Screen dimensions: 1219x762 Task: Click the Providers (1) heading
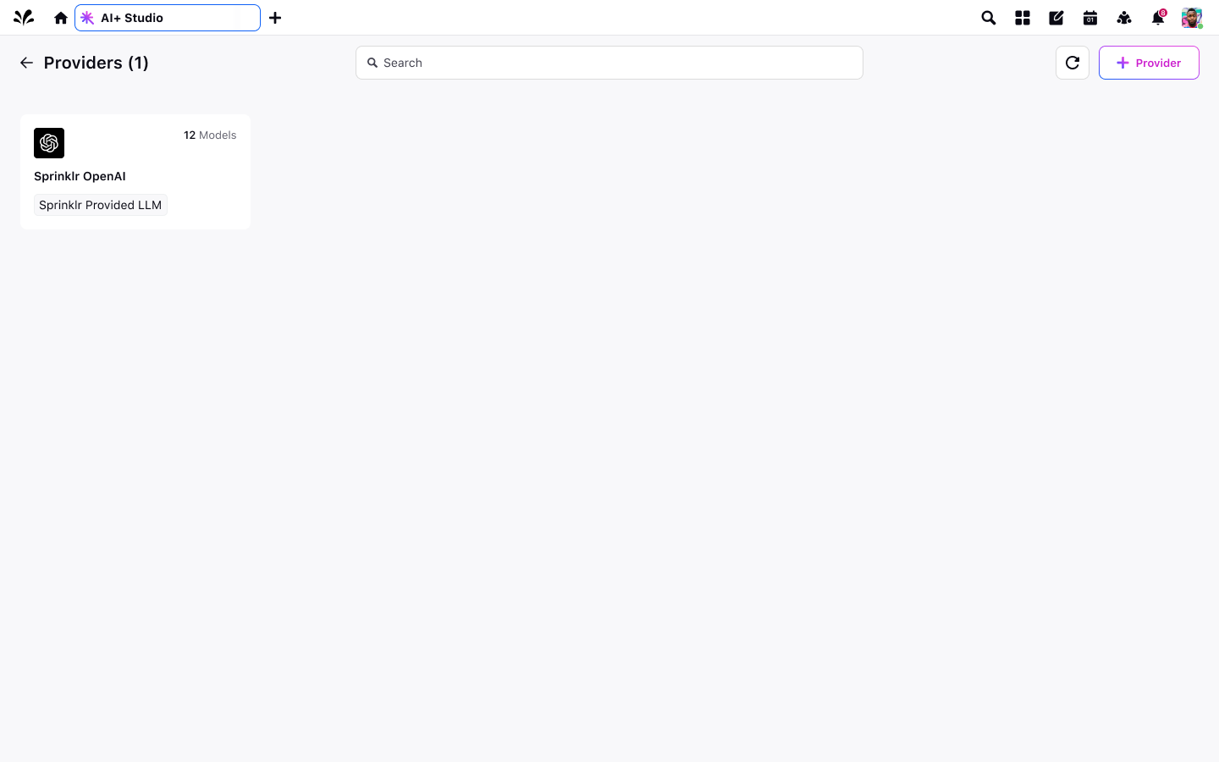[97, 63]
